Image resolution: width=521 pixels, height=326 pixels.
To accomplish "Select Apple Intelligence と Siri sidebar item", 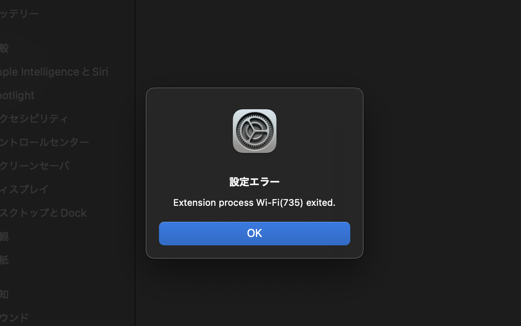I will [x=54, y=72].
